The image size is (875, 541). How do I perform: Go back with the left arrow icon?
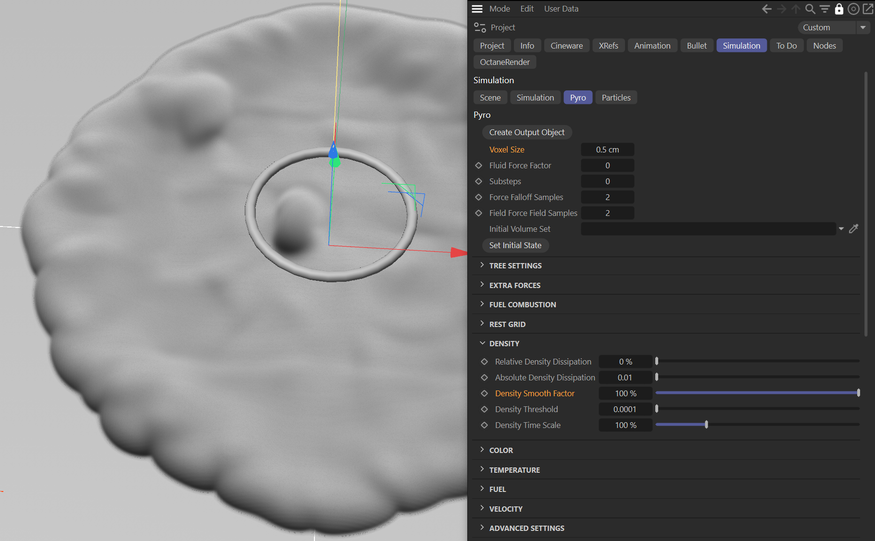[x=767, y=9]
